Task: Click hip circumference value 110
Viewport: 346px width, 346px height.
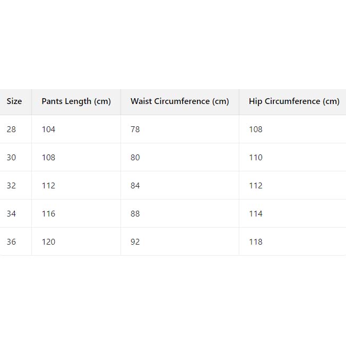Action: click(256, 158)
